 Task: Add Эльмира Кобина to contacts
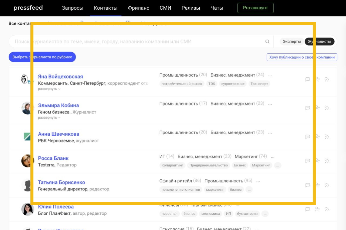tap(317, 108)
